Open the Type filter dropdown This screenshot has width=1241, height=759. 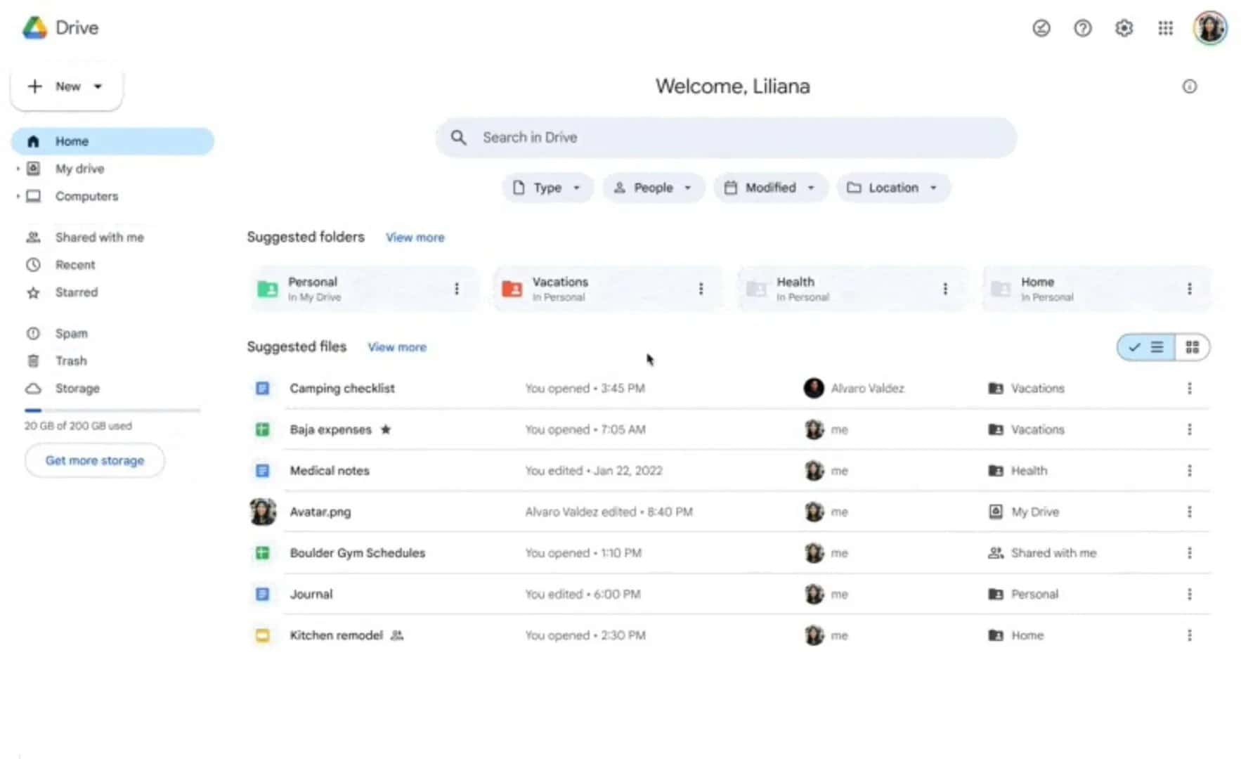547,188
